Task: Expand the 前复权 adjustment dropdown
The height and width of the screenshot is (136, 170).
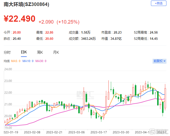Action: [159, 61]
